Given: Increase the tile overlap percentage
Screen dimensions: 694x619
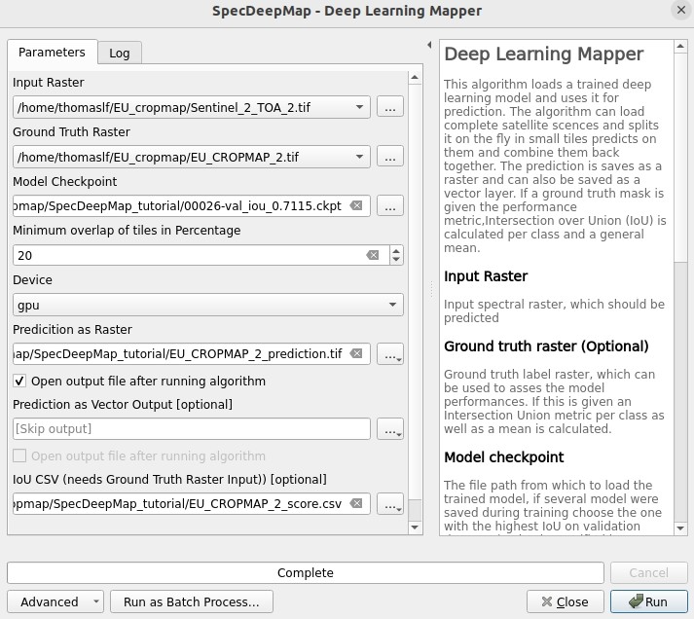Looking at the screenshot, I should [x=396, y=251].
